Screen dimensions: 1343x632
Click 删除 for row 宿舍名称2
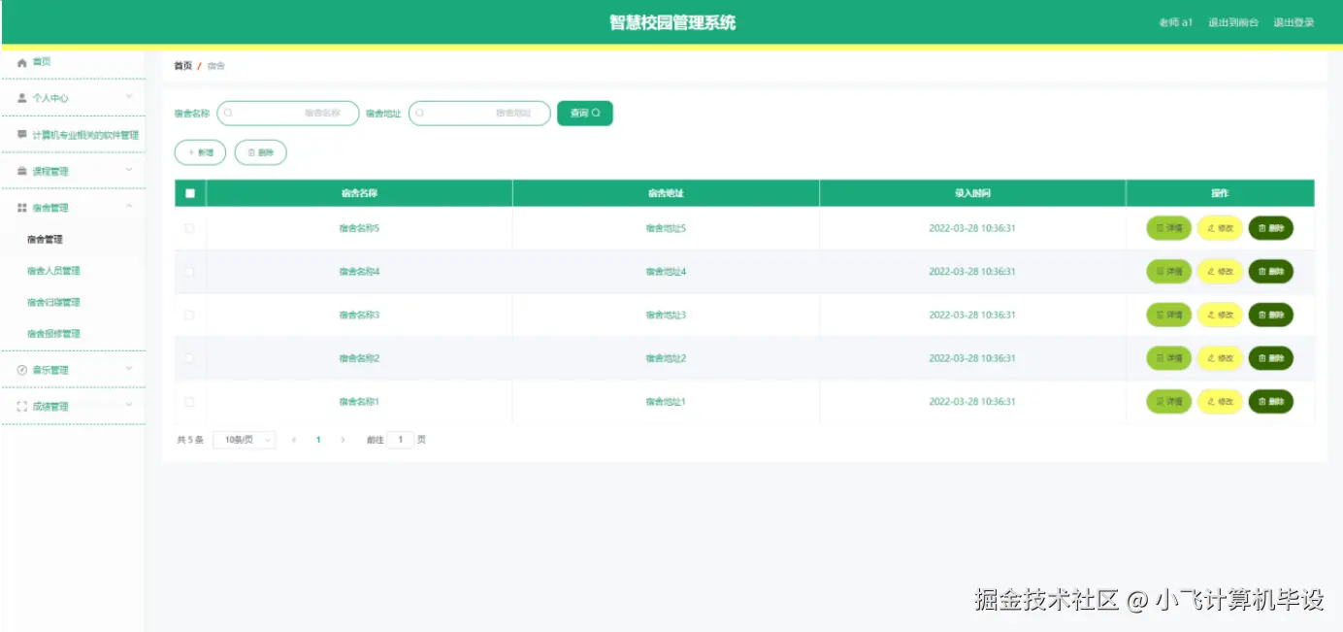click(x=1271, y=358)
